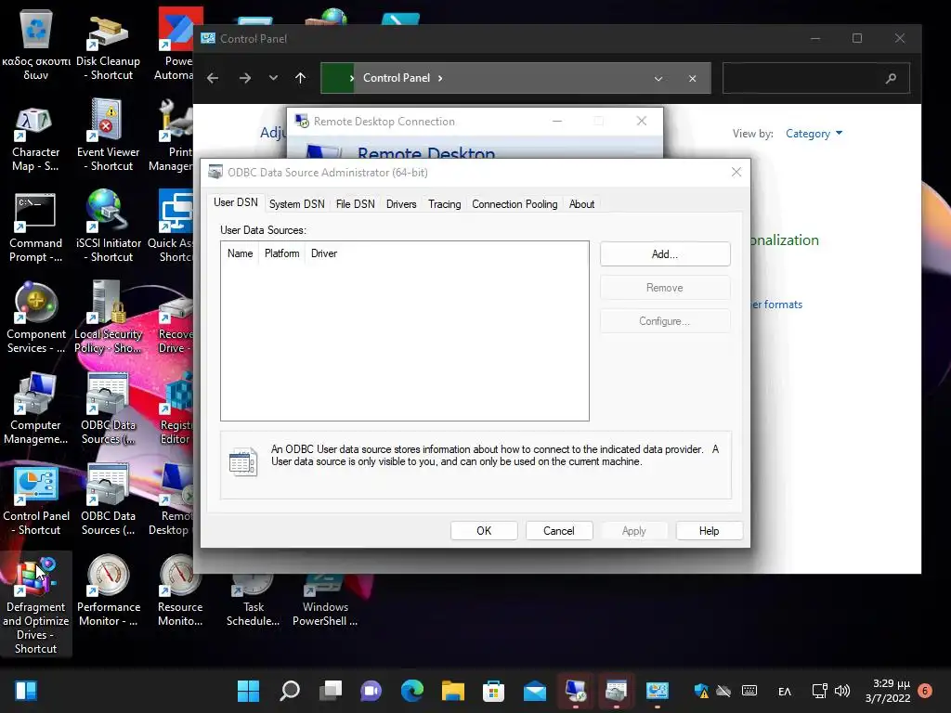Viewport: 951px width, 713px height.
Task: Close the ODBC Data Source Administrator dialog
Action: pos(736,172)
